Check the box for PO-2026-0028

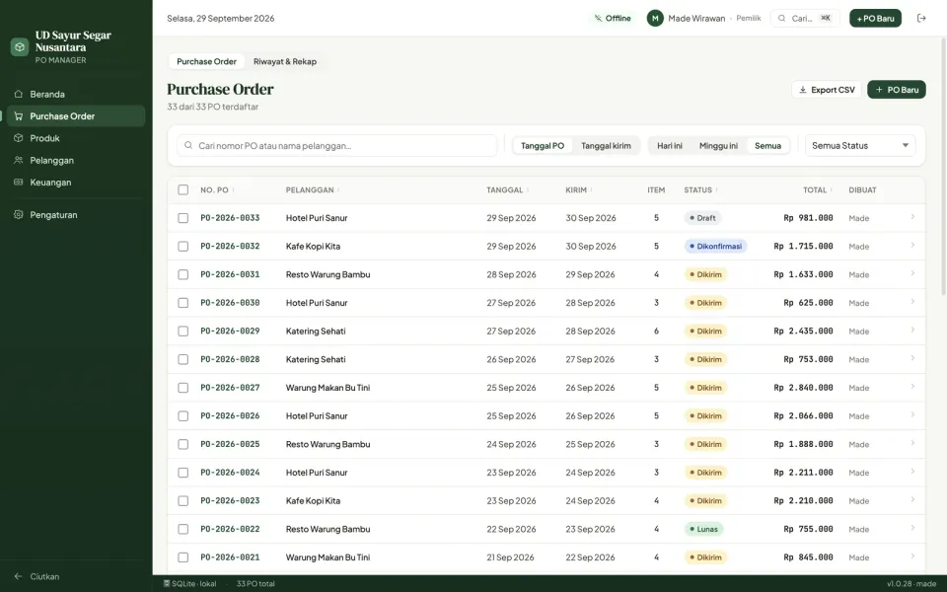click(x=183, y=359)
